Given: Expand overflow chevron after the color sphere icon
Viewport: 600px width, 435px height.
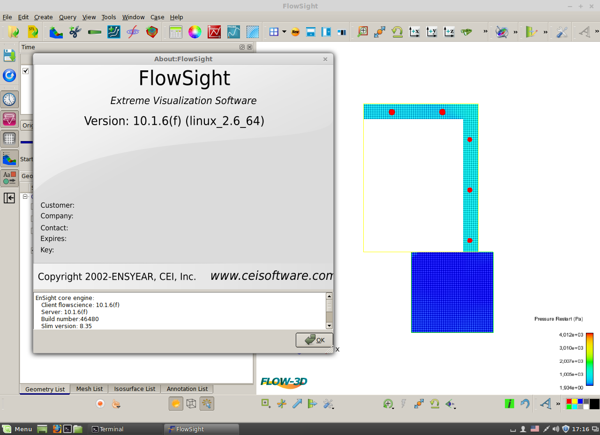Looking at the screenshot, I should coord(515,32).
